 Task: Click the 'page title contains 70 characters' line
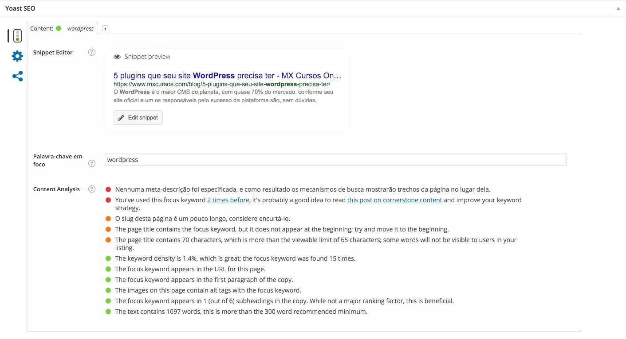[x=316, y=244]
